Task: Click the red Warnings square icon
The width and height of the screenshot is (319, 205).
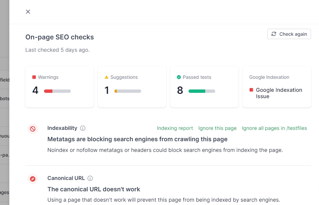Action: (x=34, y=77)
